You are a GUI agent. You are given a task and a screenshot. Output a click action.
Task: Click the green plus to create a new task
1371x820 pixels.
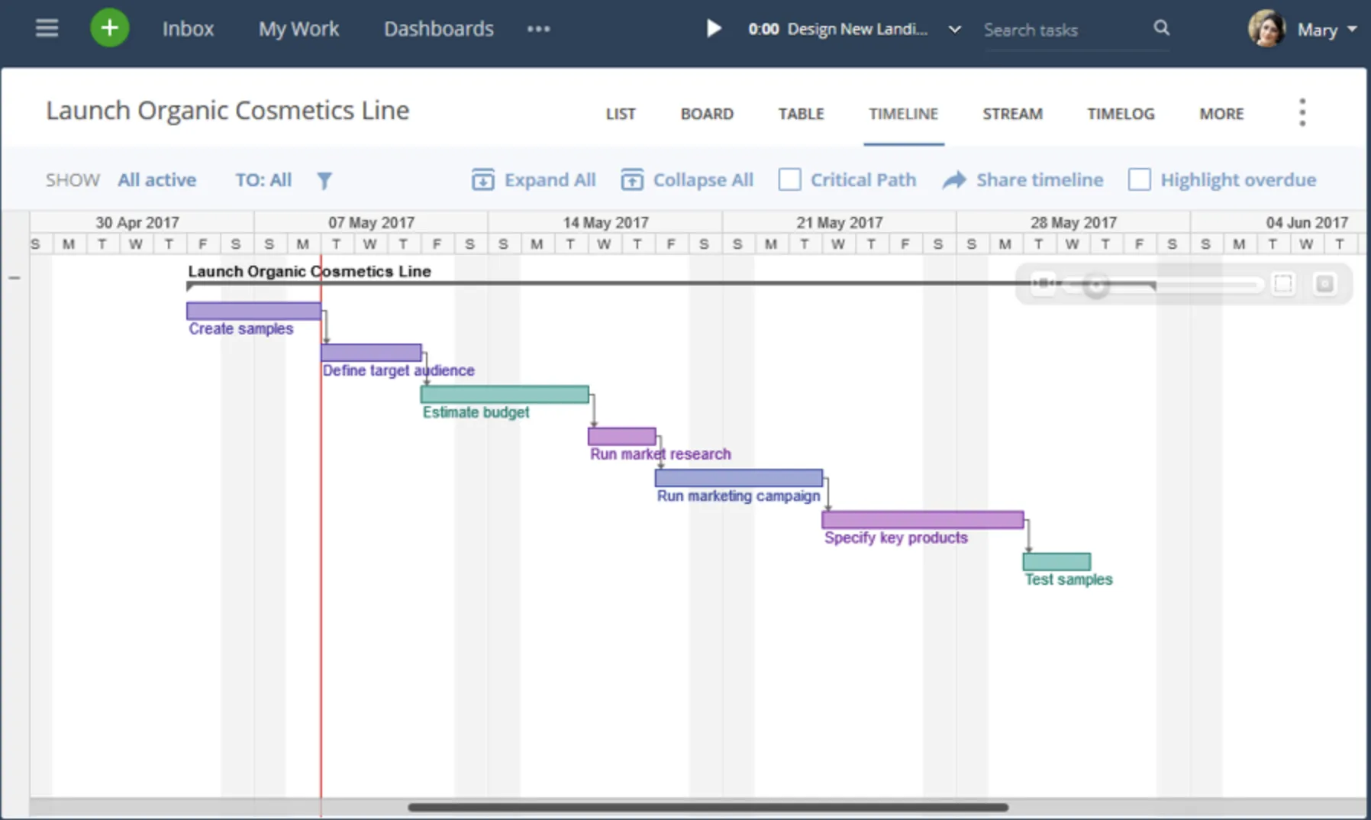tap(110, 27)
